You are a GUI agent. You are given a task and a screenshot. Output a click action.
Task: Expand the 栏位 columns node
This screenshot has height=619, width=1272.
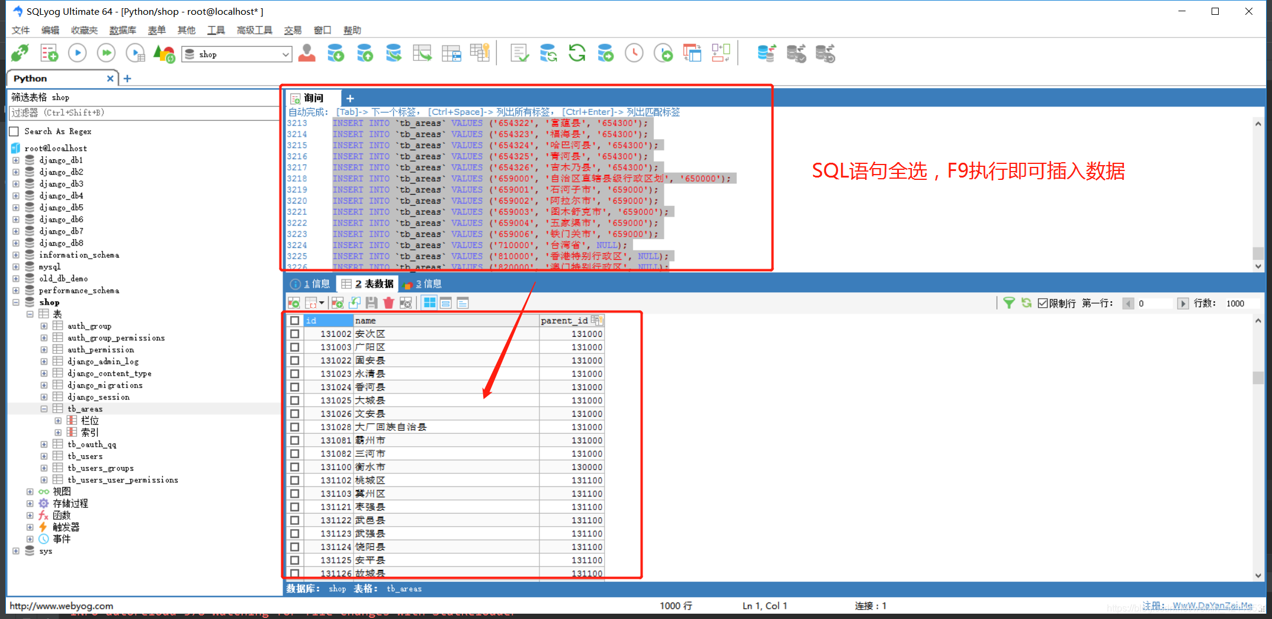click(58, 421)
